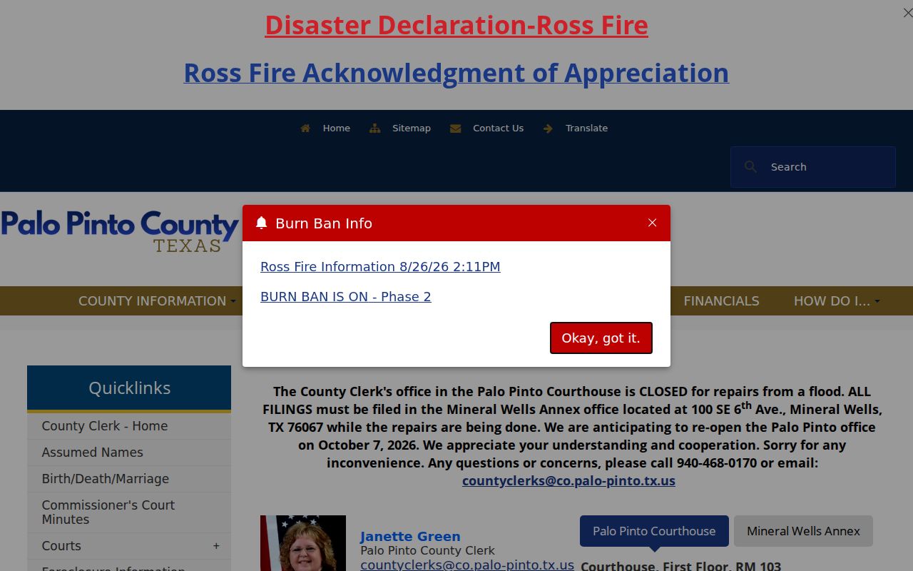Open Commissioner's Court Minutes quicklink
The width and height of the screenshot is (913, 571).
[129, 512]
